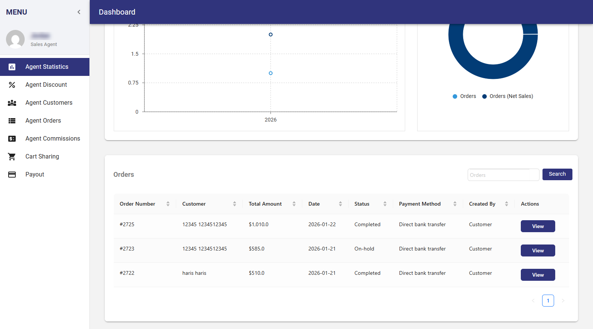Screen dimensions: 593x329
Task: Toggle Orders series in chart legend
Action: point(464,96)
